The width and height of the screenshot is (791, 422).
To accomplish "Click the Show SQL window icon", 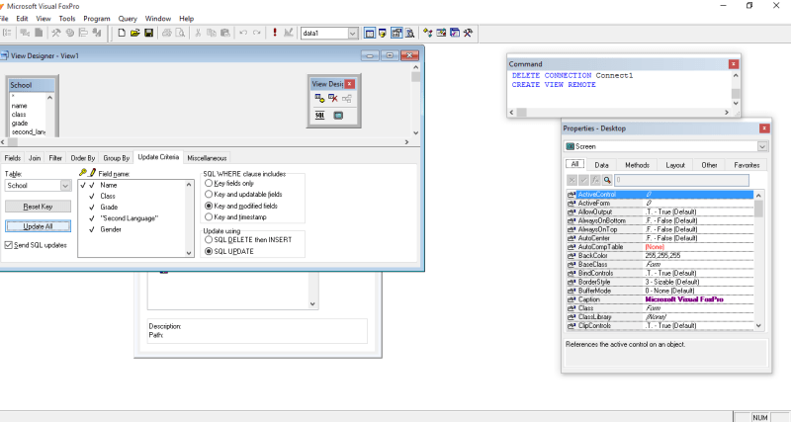I will tap(319, 116).
